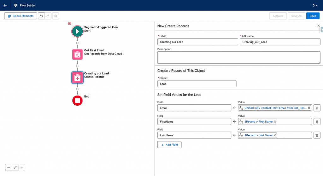Image resolution: width=323 pixels, height=176 pixels.
Task: Select the Get First Email node icon
Action: coord(77,55)
